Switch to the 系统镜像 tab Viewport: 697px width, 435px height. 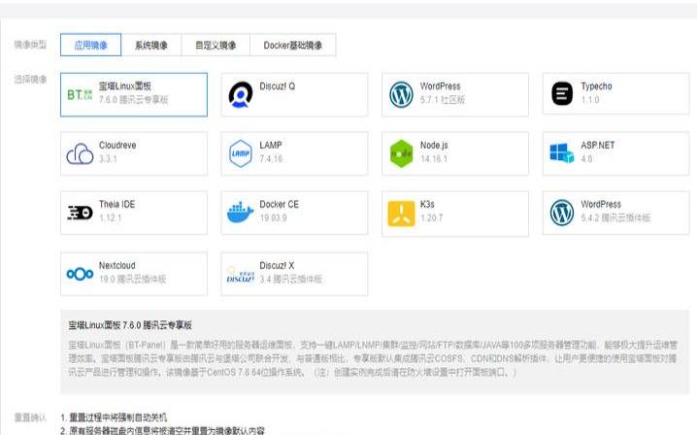[x=151, y=45]
